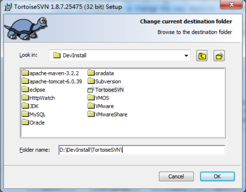Screen dimensions: 246x192
Task: Click the VMwareShare folder icon
Action: 91,114
